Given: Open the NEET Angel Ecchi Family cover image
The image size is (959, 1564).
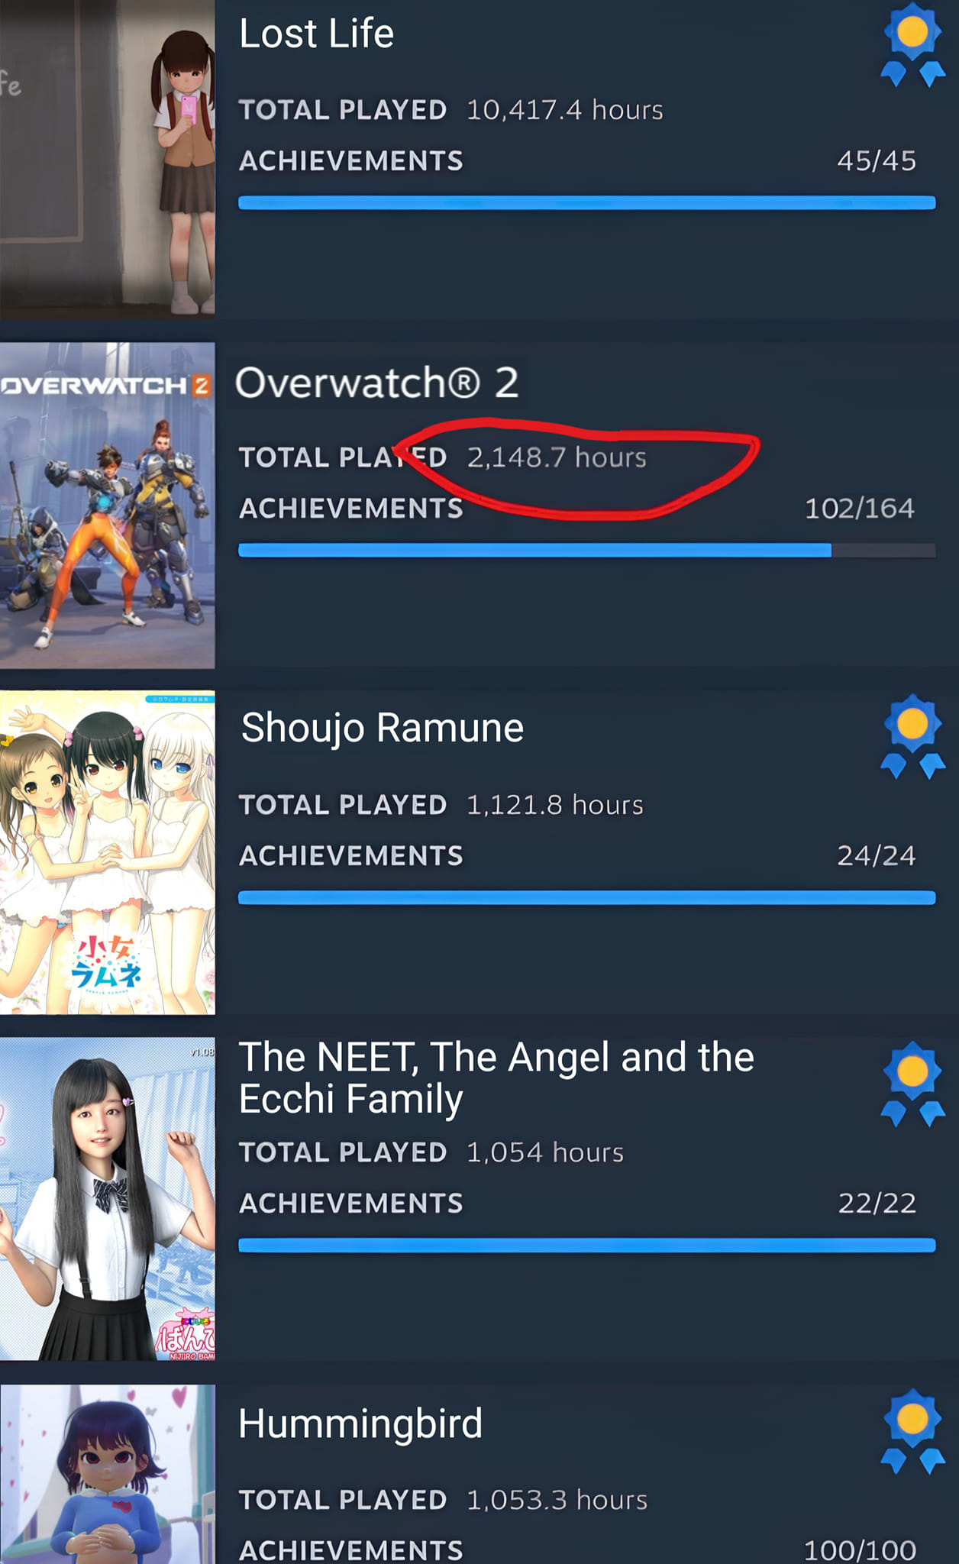Looking at the screenshot, I should (x=107, y=1199).
